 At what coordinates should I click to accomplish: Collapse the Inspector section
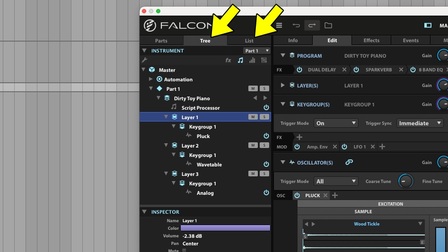coord(144,212)
